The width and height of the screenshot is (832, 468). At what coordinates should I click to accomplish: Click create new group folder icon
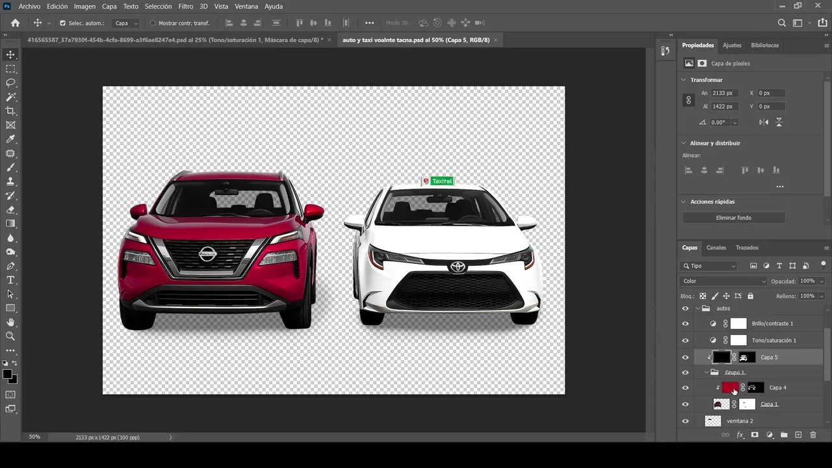click(x=784, y=435)
